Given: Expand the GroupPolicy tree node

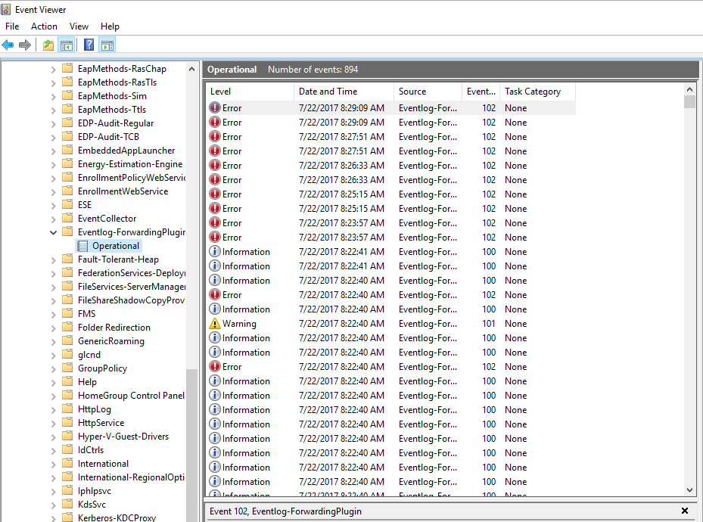Looking at the screenshot, I should (x=52, y=368).
